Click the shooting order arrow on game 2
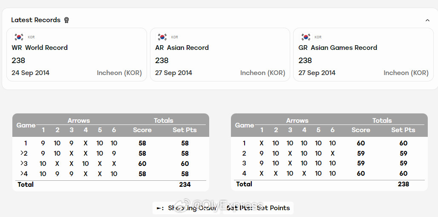 point(22,153)
